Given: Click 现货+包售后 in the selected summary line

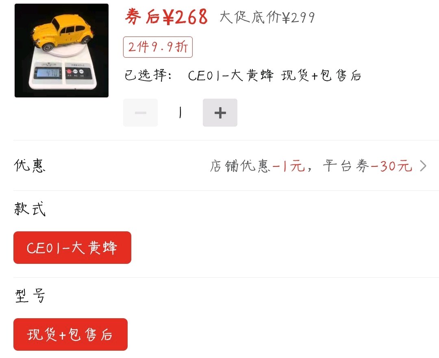Looking at the screenshot, I should coord(321,75).
